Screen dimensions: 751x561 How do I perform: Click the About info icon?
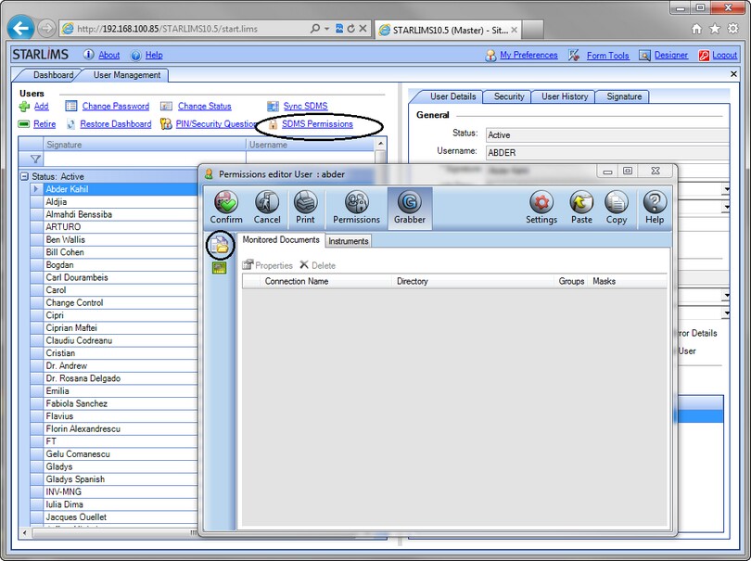point(88,55)
